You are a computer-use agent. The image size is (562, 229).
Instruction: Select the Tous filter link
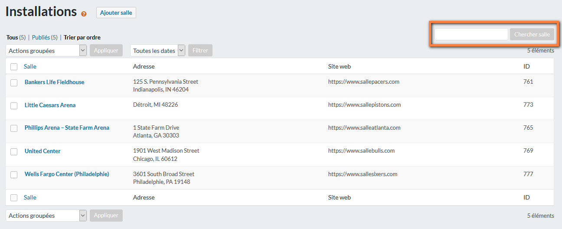pyautogui.click(x=12, y=38)
